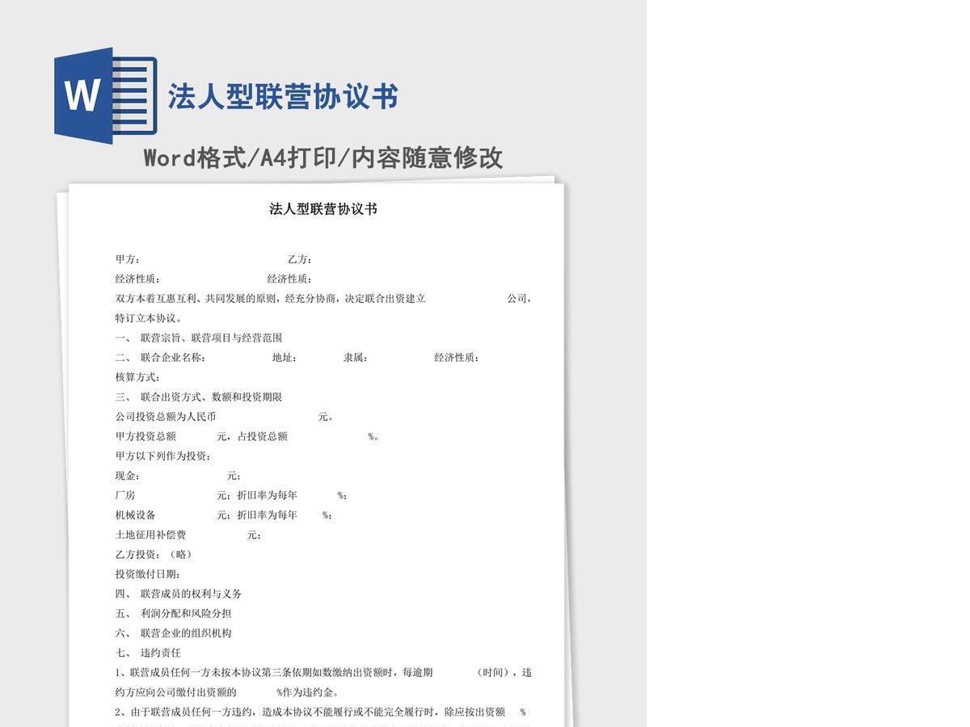Click the line 约方应向公司缴付出资额的

click(228, 692)
